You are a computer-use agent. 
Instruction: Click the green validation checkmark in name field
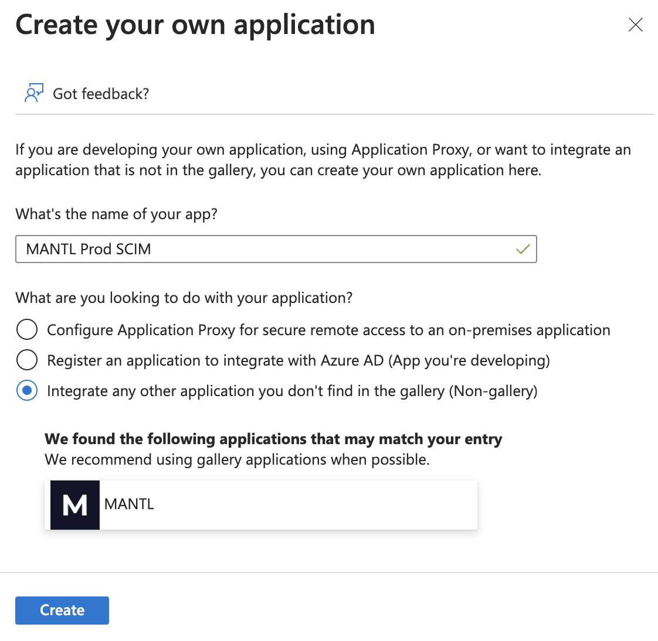coord(523,250)
